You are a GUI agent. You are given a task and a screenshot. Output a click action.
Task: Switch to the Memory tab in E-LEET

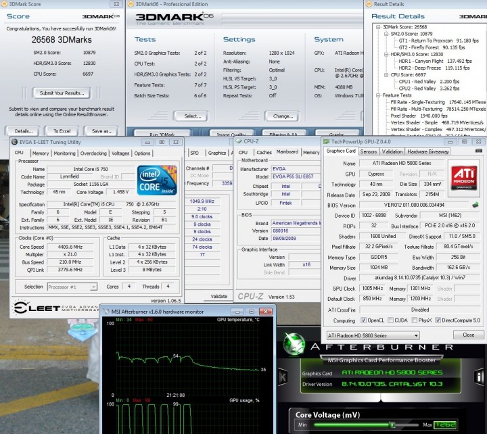point(41,153)
